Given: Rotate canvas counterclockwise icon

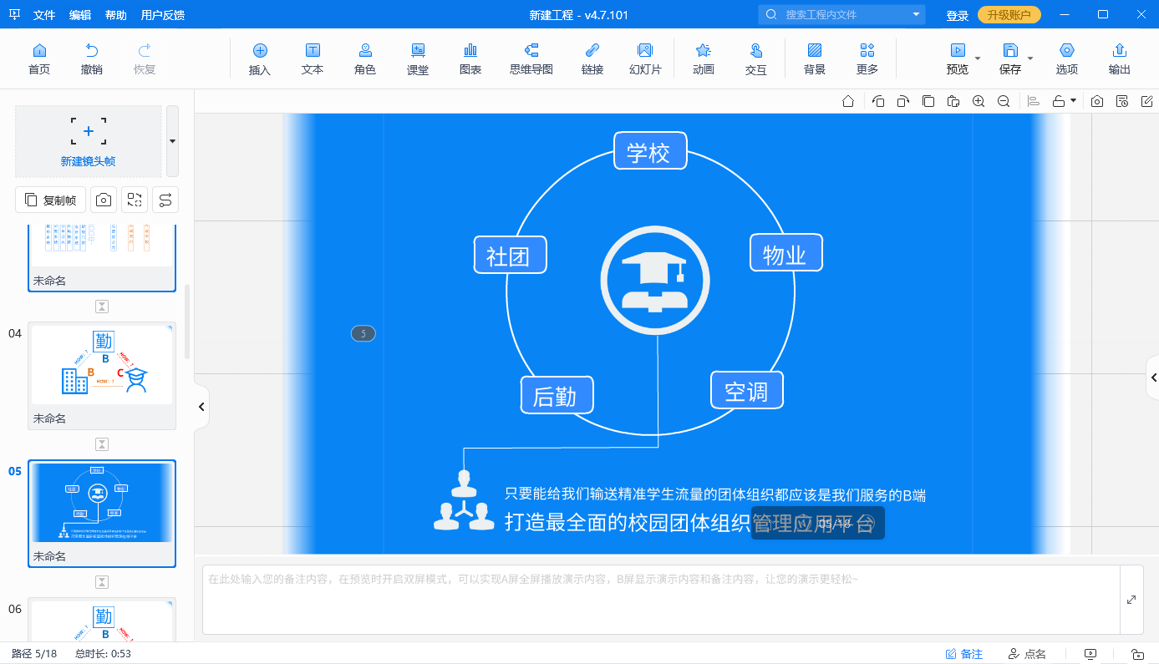Looking at the screenshot, I should pyautogui.click(x=878, y=101).
